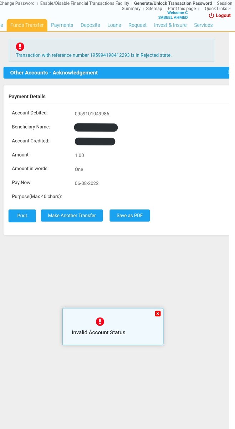Open the Funds Transfer tab

tap(27, 25)
